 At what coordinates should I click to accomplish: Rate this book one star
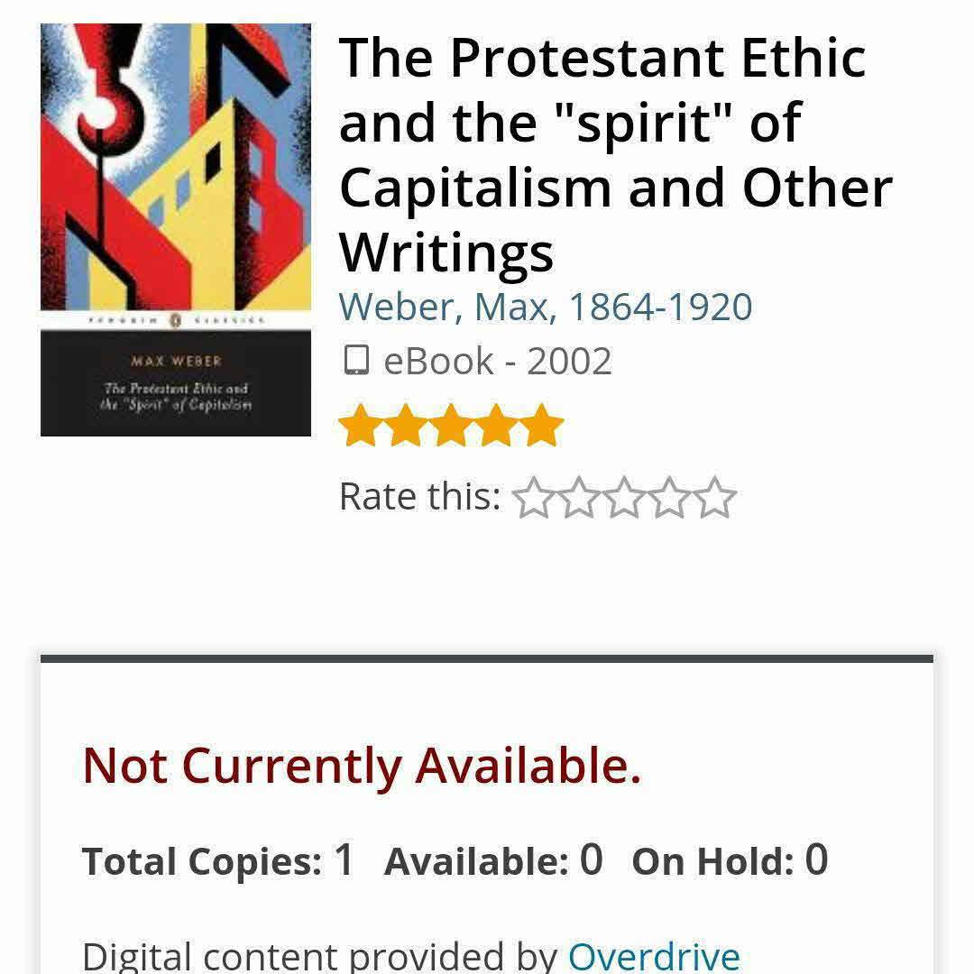click(534, 498)
